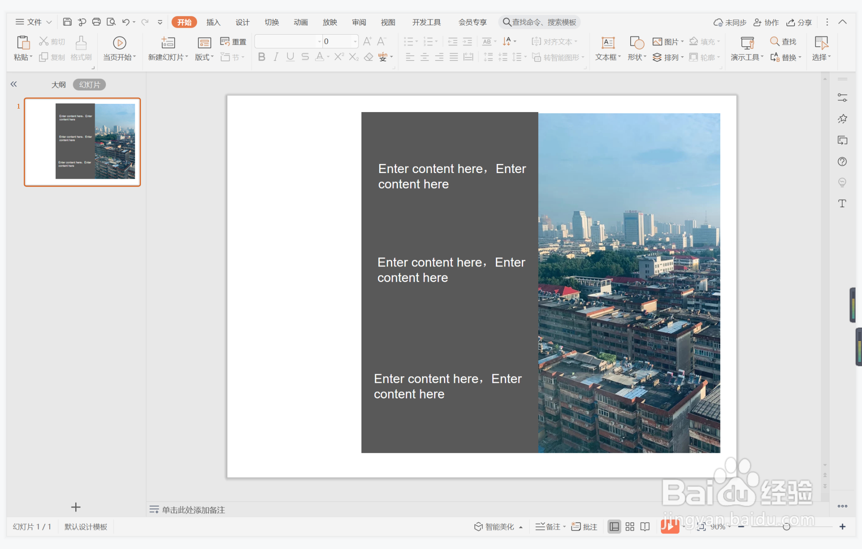Click the Save icon in quick toolbar
Viewport: 862px width, 549px height.
coord(67,22)
